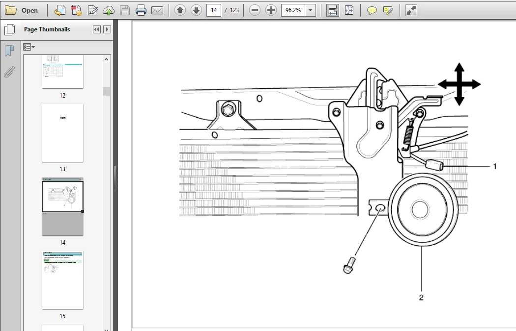Open the zoom level dropdown arrow
516x331 pixels.
click(x=310, y=10)
